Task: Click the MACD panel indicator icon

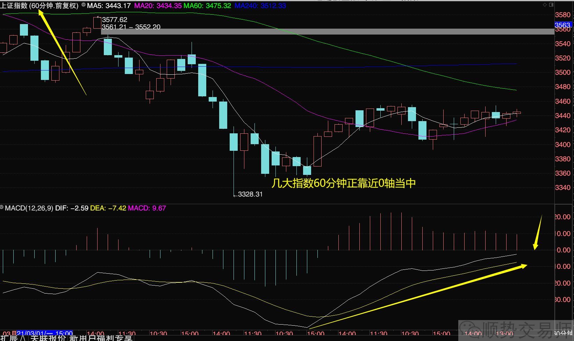Action: pos(2,208)
